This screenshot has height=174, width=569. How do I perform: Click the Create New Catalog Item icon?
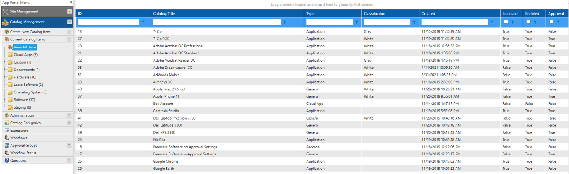tap(7, 32)
